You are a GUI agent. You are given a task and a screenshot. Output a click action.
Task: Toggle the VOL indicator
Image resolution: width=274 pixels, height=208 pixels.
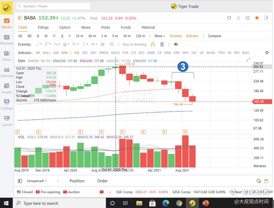77,53
